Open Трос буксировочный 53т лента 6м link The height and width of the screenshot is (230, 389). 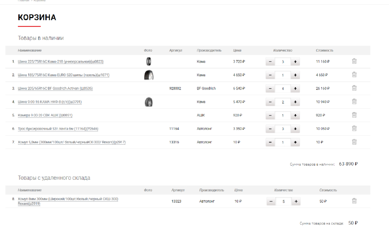click(x=58, y=129)
